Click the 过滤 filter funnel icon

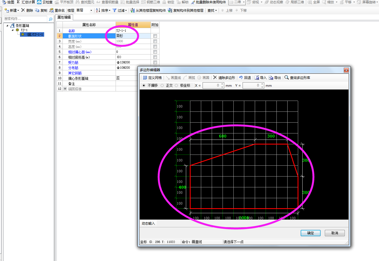[114, 10]
